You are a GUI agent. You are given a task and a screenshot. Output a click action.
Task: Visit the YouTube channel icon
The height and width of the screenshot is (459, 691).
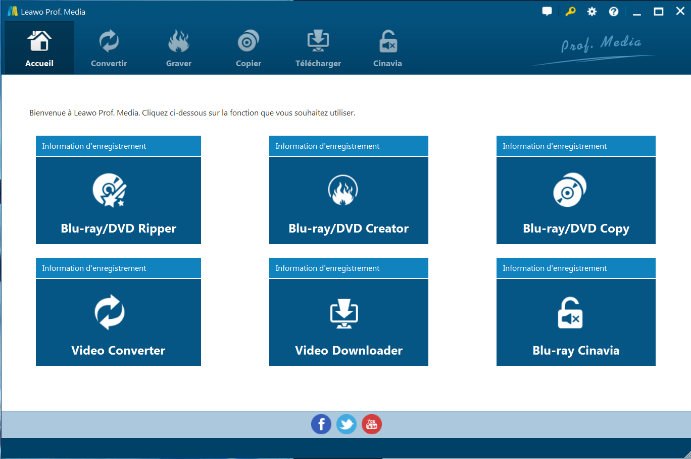pyautogui.click(x=372, y=425)
